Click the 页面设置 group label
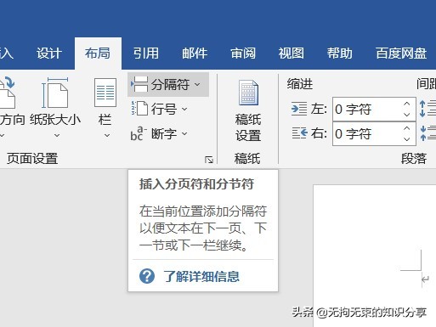 (32, 159)
